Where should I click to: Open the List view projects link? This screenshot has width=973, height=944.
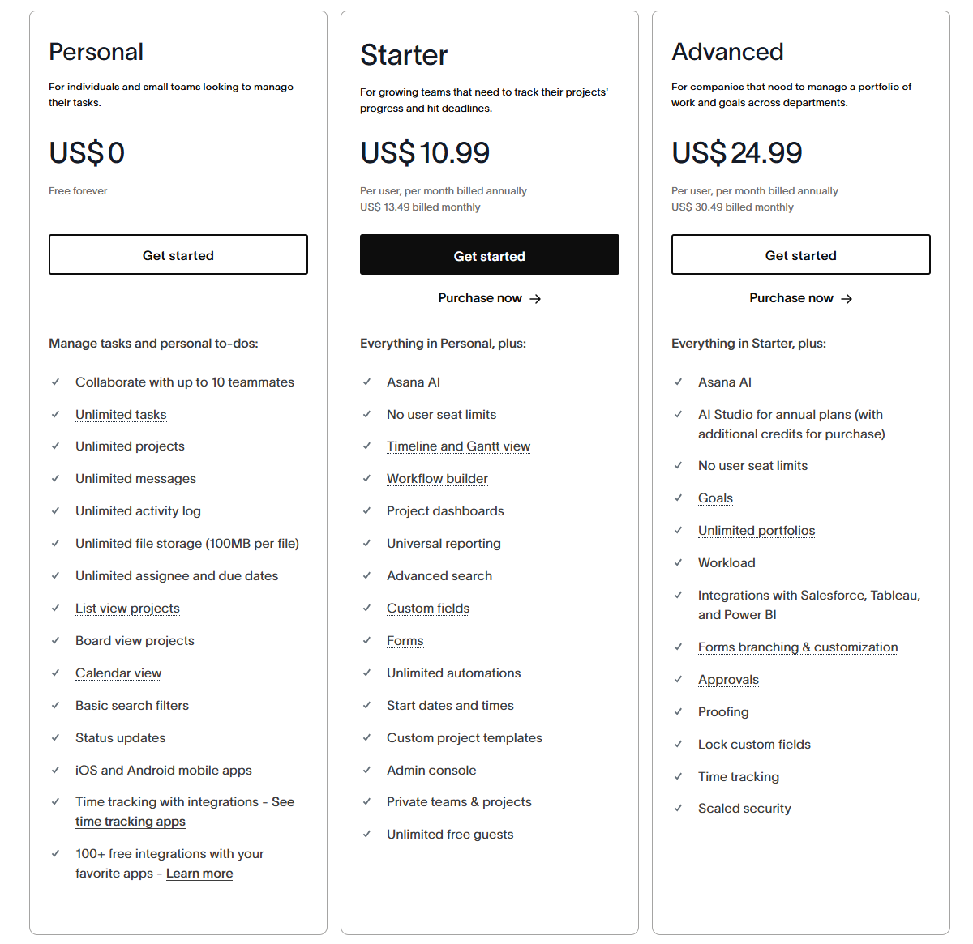click(127, 608)
